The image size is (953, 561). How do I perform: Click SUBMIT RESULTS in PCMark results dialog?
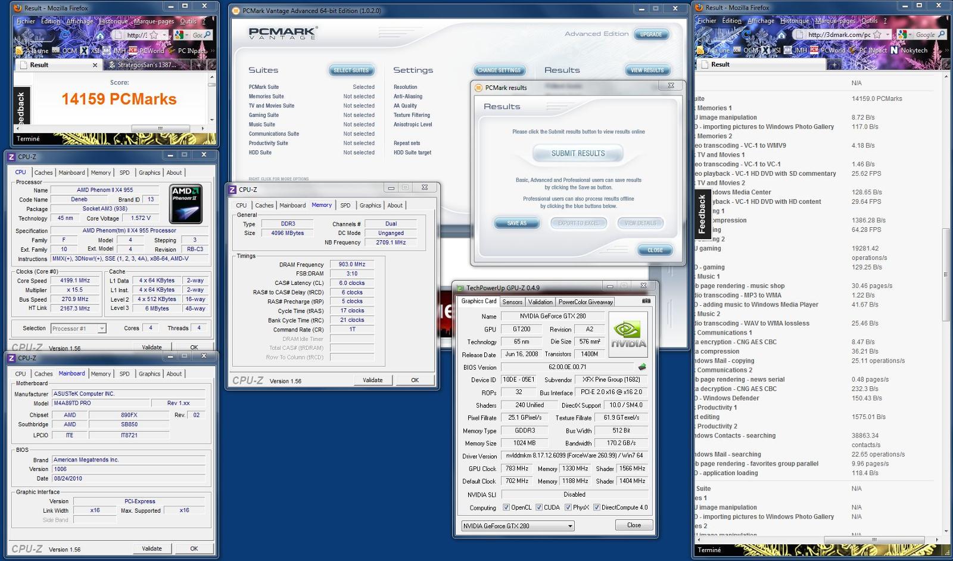(x=578, y=153)
